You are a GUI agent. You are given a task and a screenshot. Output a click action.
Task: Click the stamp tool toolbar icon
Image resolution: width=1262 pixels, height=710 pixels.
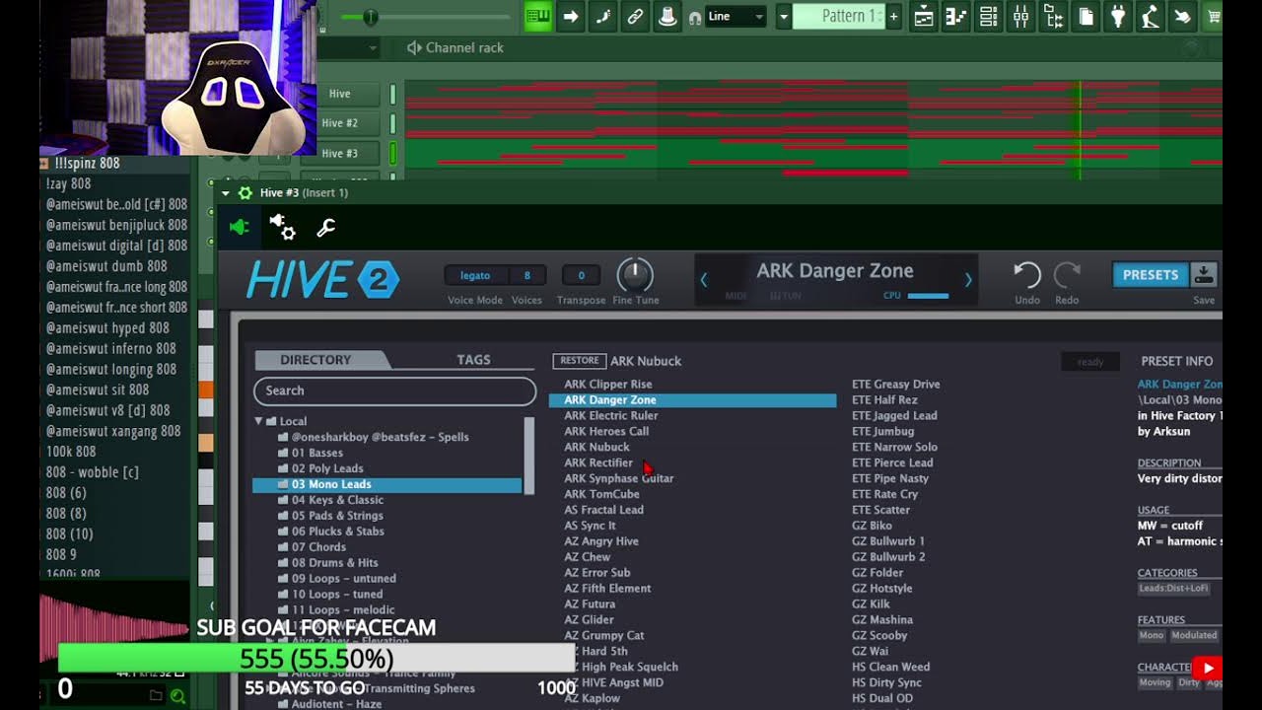(x=667, y=16)
